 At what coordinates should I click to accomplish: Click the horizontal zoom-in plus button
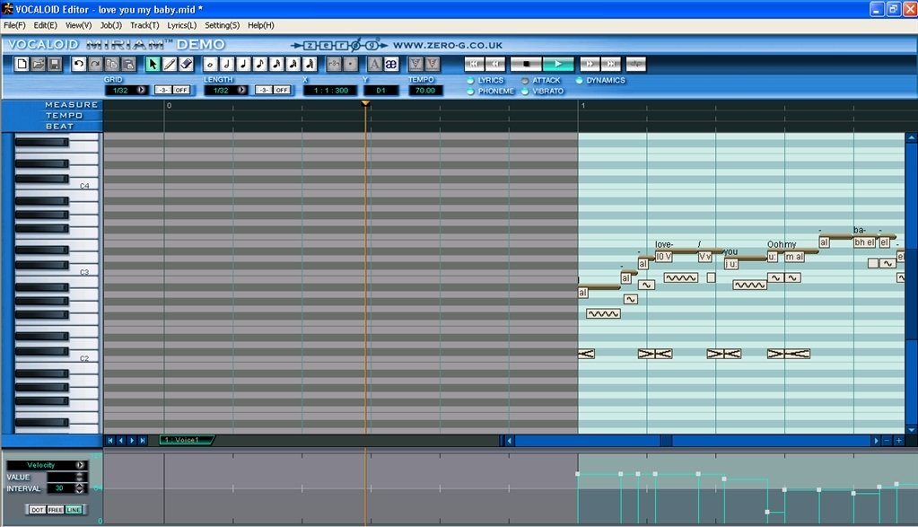tap(898, 440)
